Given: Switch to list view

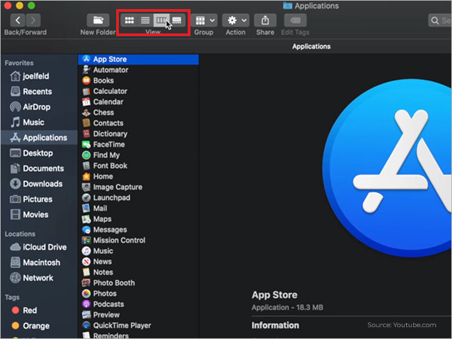Looking at the screenshot, I should click(145, 20).
